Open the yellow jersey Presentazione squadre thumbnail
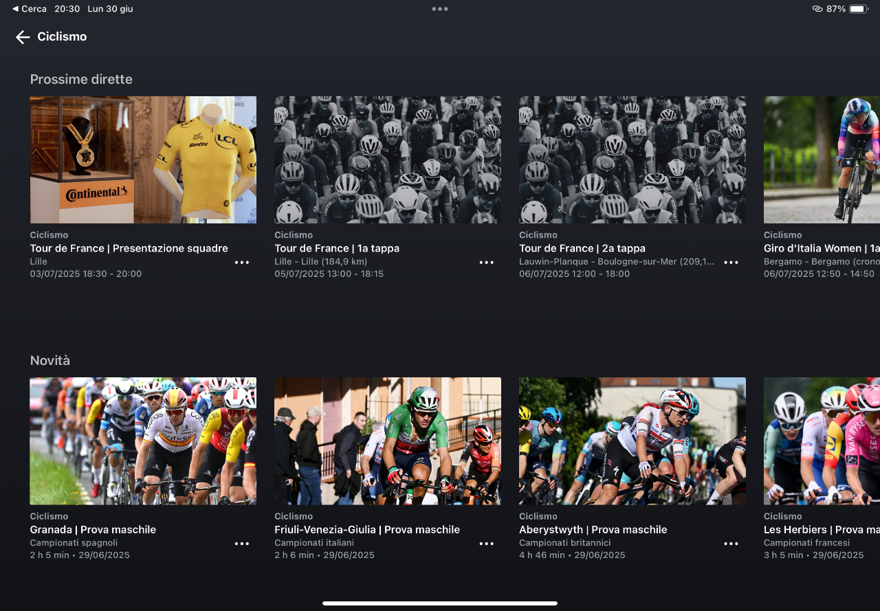The image size is (880, 611). pyautogui.click(x=143, y=159)
